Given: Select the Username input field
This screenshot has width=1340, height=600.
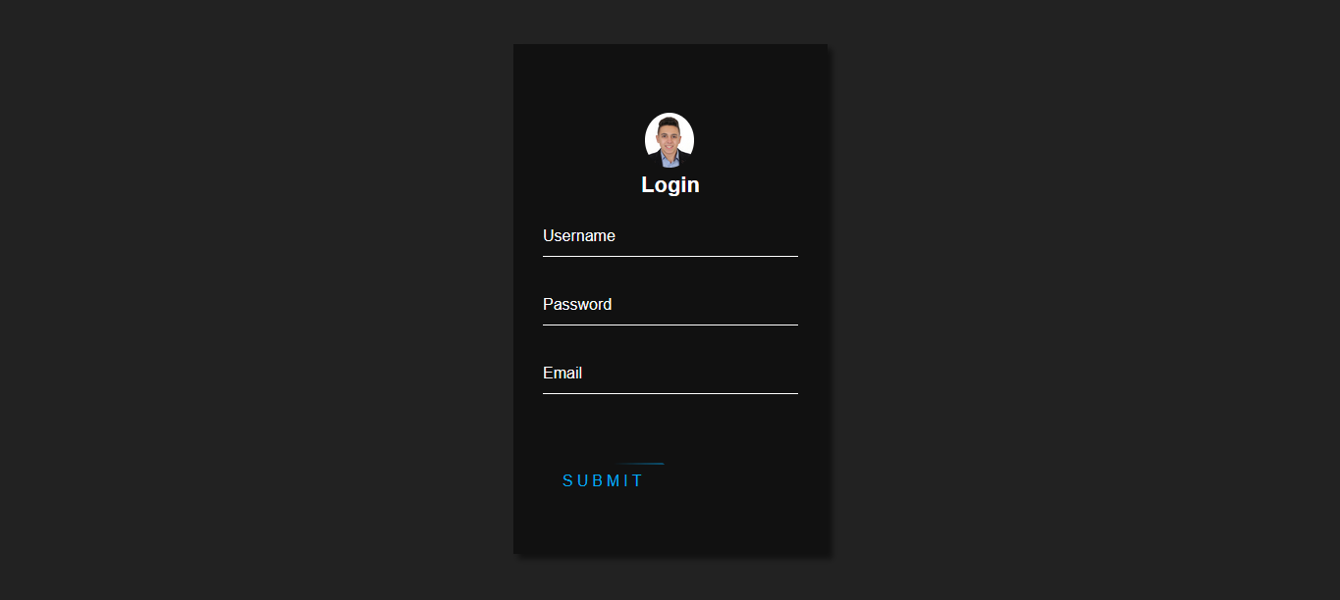Looking at the screenshot, I should (x=670, y=236).
